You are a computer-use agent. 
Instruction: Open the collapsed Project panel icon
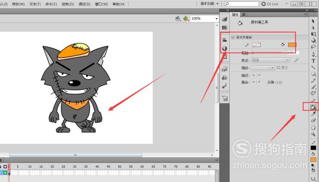[x=225, y=99]
